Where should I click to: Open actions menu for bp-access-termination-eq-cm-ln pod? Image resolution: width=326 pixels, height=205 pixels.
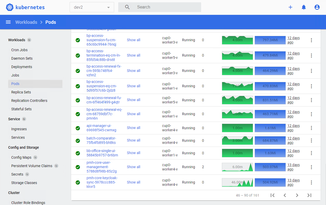(311, 55)
